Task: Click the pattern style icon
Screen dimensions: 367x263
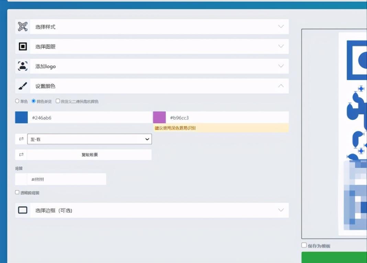Action: click(23, 27)
